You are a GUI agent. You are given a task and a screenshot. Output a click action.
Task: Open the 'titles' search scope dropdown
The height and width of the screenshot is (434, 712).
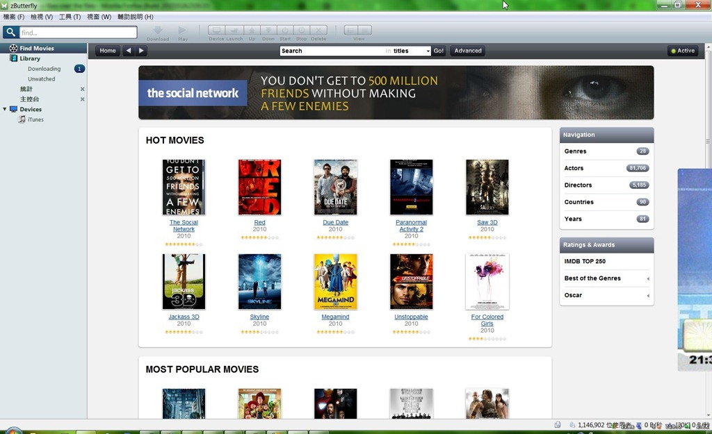pyautogui.click(x=411, y=51)
